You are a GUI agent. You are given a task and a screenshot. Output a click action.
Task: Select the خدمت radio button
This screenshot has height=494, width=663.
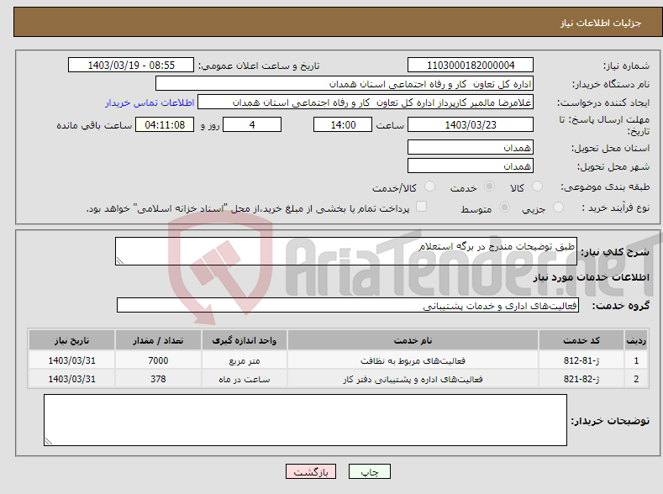click(x=489, y=187)
